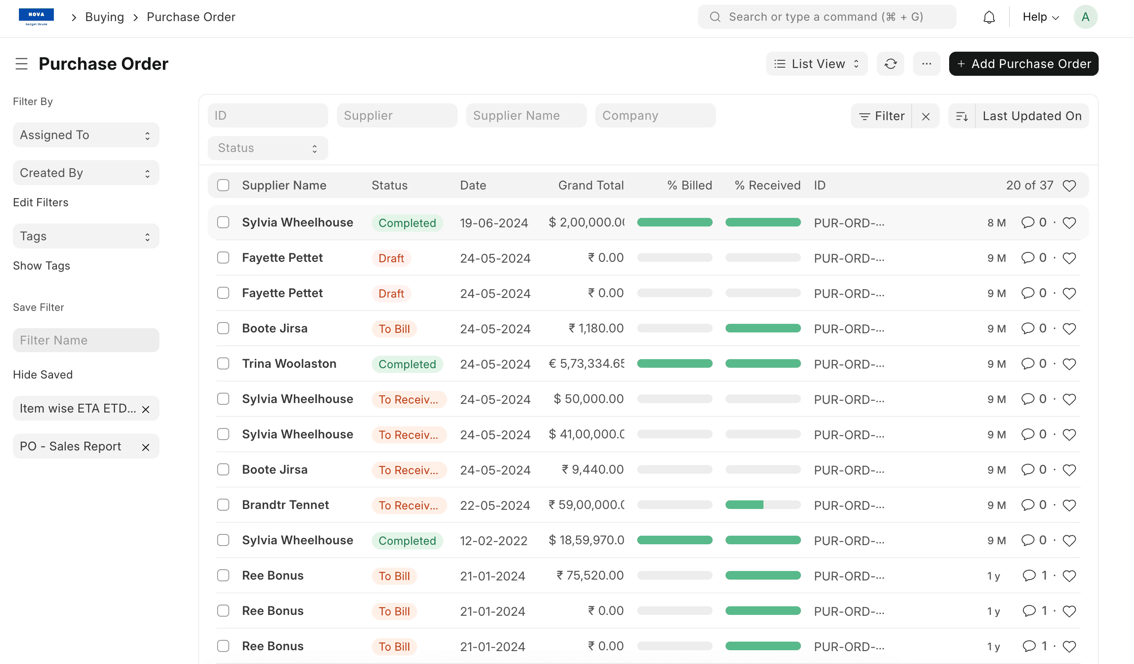Toggle sort direction next to Last Updated On
This screenshot has height=664, width=1134.
(x=963, y=115)
